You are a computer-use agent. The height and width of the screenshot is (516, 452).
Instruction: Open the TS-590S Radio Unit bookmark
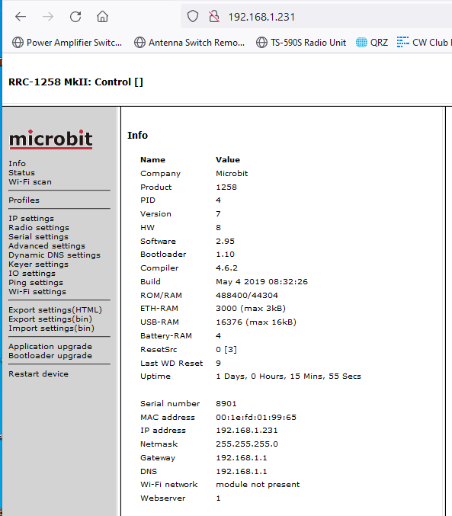[301, 43]
